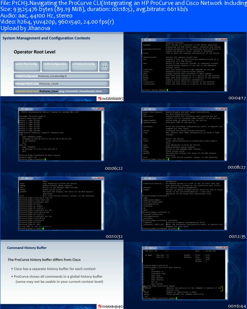Click the PuTTY icon in the 00:04:17 window title bar
The width and height of the screenshot is (247, 309).
(x=143, y=40)
